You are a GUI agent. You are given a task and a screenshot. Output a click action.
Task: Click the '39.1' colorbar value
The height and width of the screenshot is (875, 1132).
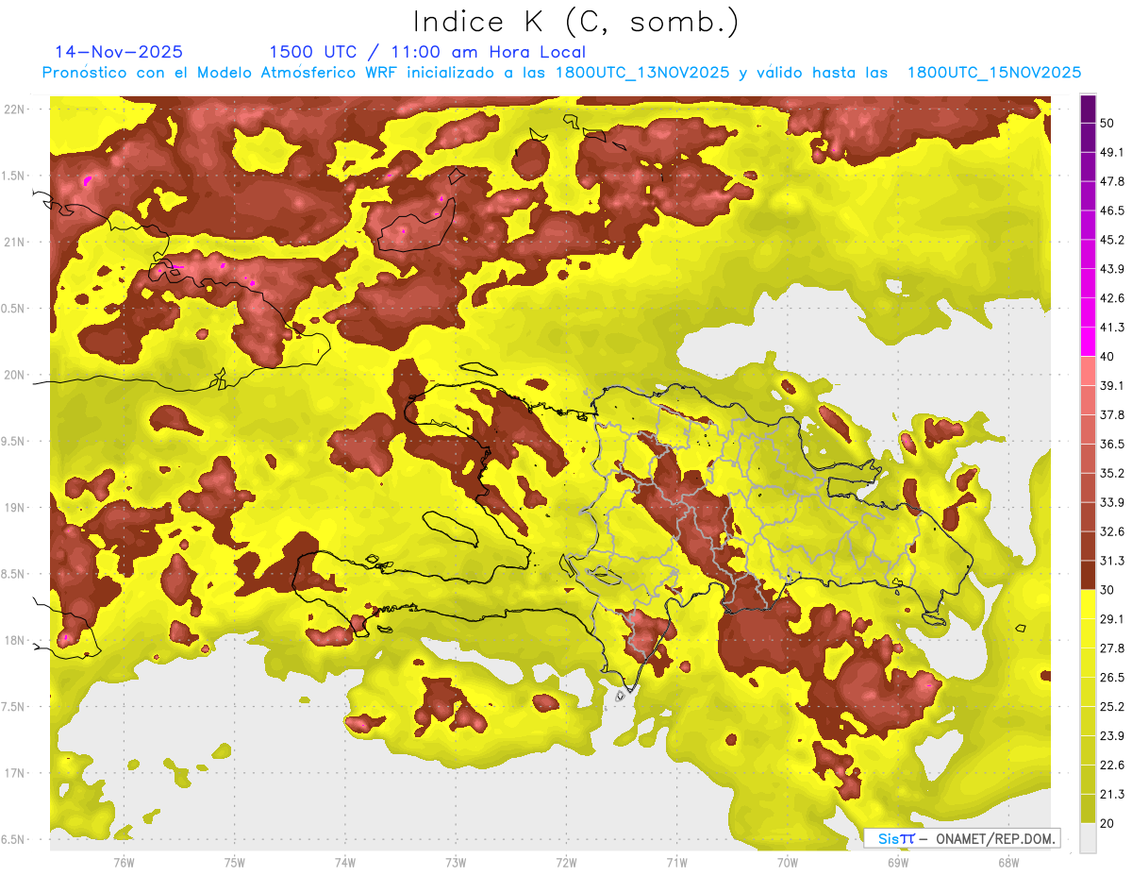click(1112, 385)
